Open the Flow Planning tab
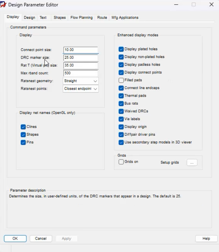The height and width of the screenshot is (252, 219). [82, 18]
